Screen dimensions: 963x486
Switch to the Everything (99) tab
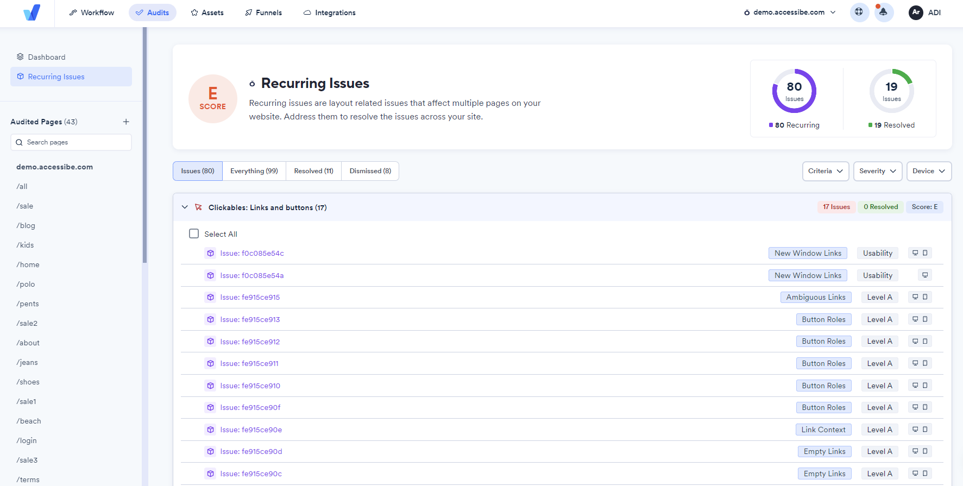point(254,171)
